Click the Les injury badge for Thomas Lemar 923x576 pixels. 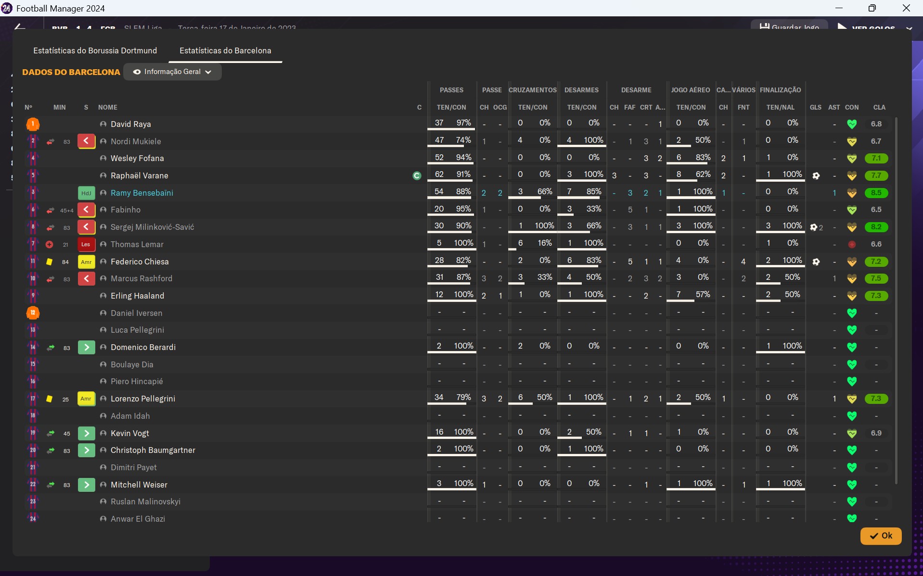[x=86, y=244]
